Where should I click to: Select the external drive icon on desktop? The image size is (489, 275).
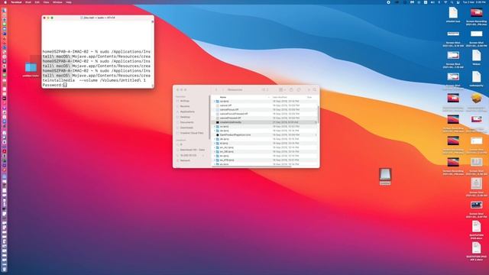point(385,176)
